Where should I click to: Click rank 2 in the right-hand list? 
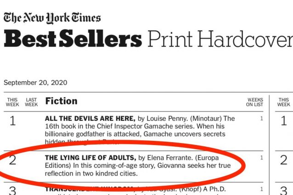(284, 161)
